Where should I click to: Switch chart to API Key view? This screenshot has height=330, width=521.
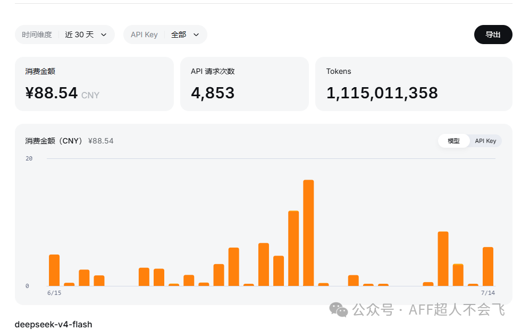pos(485,141)
